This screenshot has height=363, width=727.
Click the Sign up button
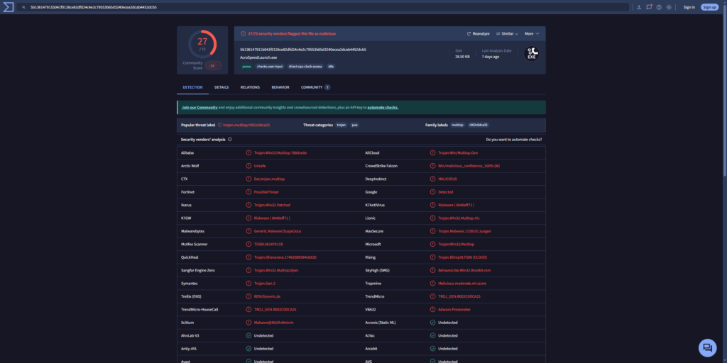[709, 7]
